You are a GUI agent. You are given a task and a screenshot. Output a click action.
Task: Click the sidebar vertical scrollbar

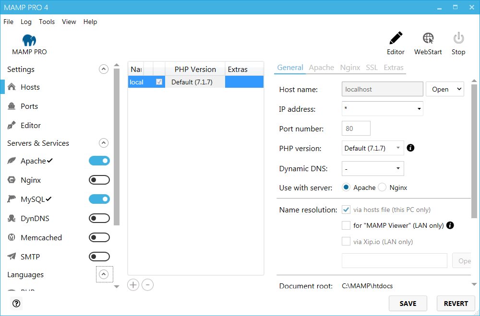[x=116, y=144]
